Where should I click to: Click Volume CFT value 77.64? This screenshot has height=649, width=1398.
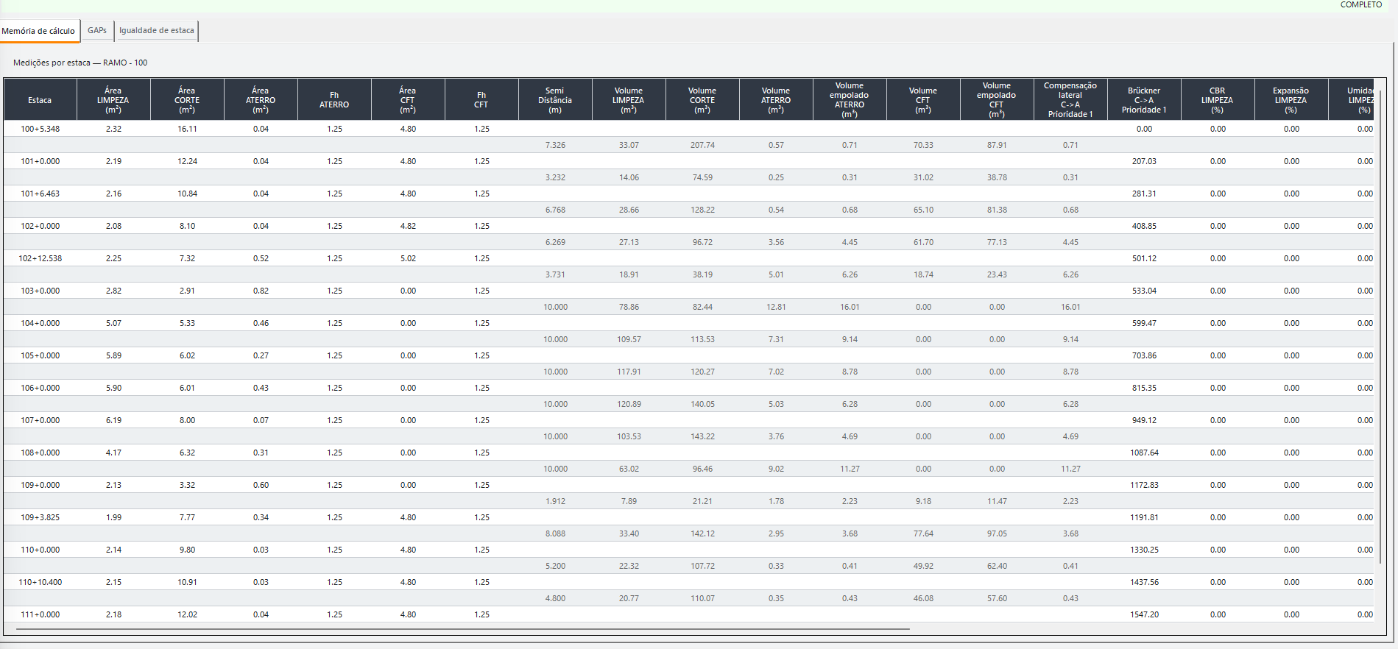[x=923, y=533]
